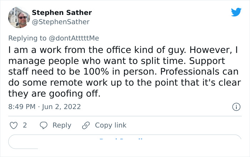Screen dimensions: 250x157
Task: Click the Stephen Sather display name
Action: 62,12
